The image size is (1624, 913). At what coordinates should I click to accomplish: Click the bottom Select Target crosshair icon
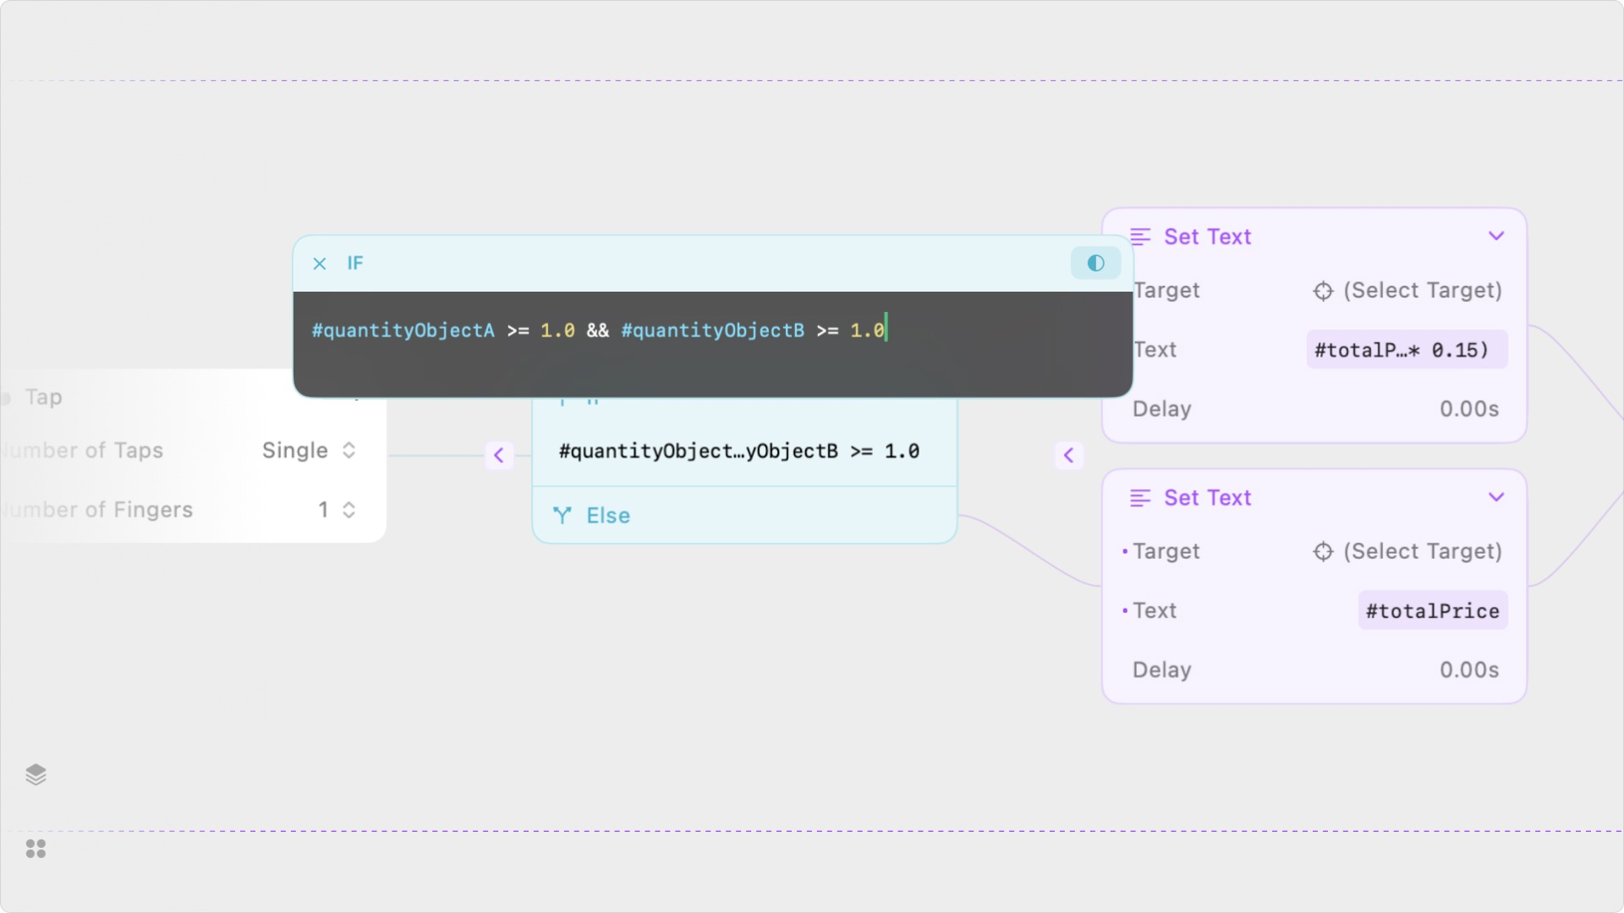[1323, 552]
